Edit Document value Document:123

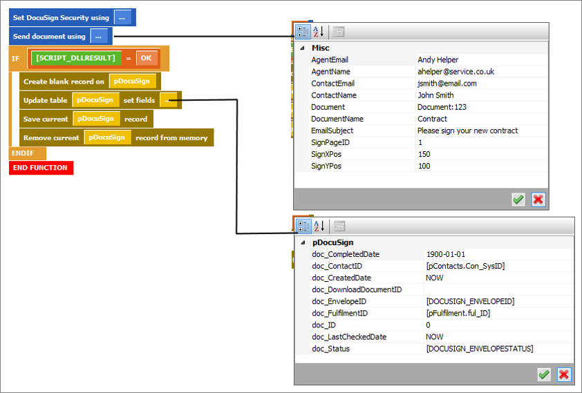(481, 107)
